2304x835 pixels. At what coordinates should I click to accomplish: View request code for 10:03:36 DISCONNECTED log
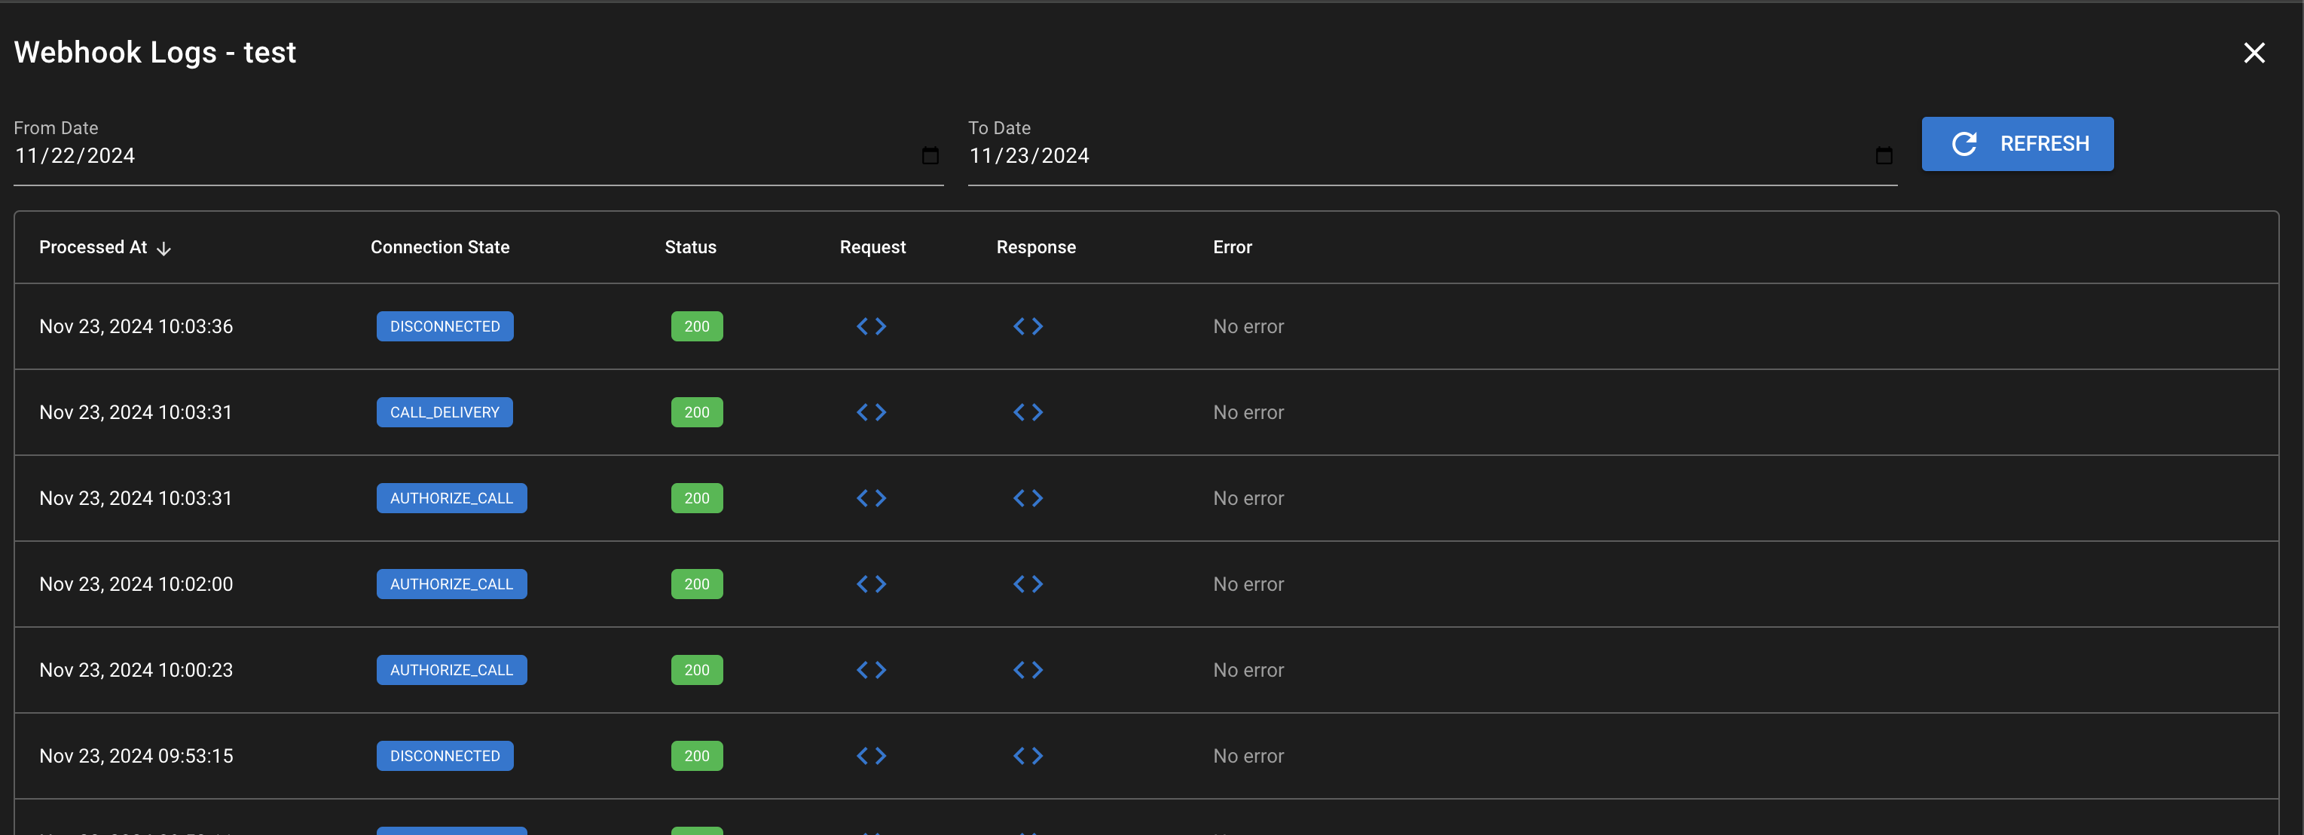coord(871,326)
